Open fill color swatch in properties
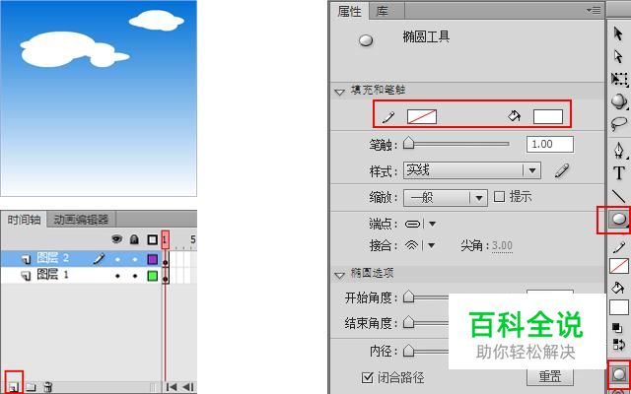Image resolution: width=631 pixels, height=394 pixels. 548,116
